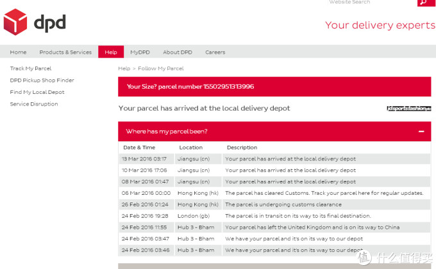The width and height of the screenshot is (436, 269).
Task: Click Track My Parcel sidebar link
Action: (x=31, y=68)
